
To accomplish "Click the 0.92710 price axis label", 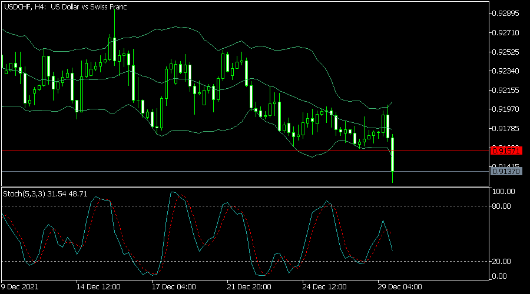I will 506,33.
